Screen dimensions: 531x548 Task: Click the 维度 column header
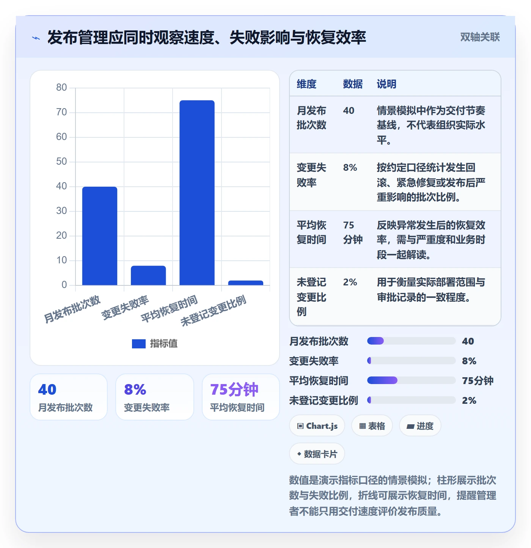(306, 84)
